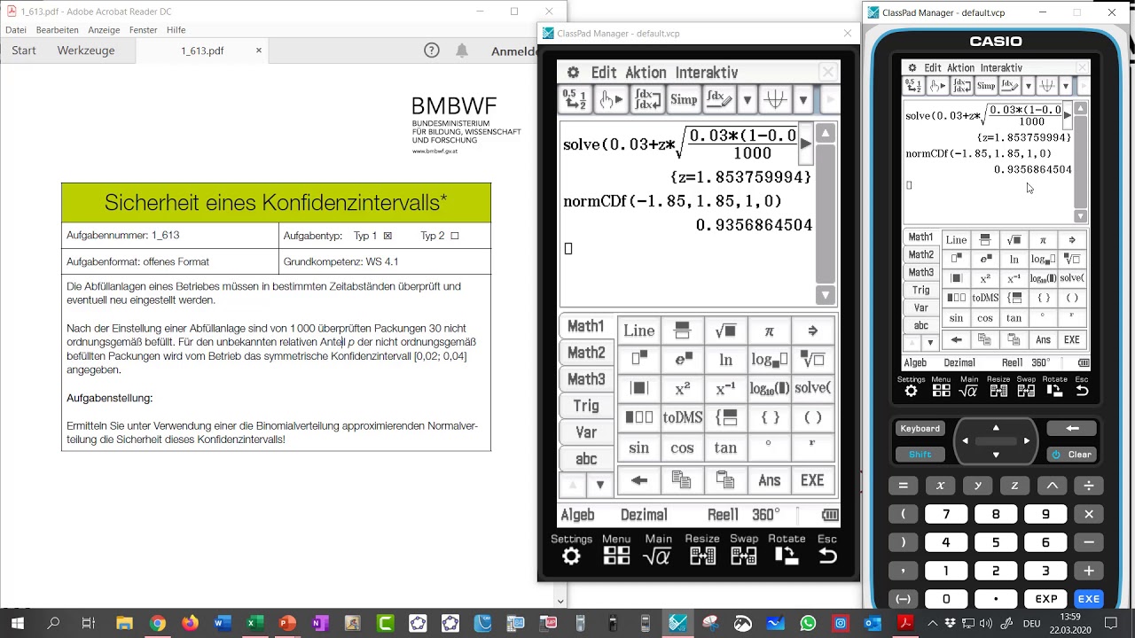The width and height of the screenshot is (1135, 638).
Task: Click the Simp button in large ClassPad toolbar
Action: point(683,100)
